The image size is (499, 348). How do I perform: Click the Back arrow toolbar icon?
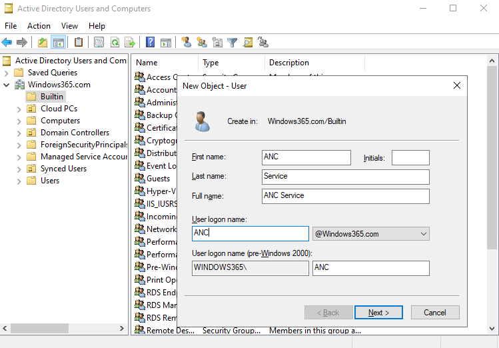(x=7, y=42)
